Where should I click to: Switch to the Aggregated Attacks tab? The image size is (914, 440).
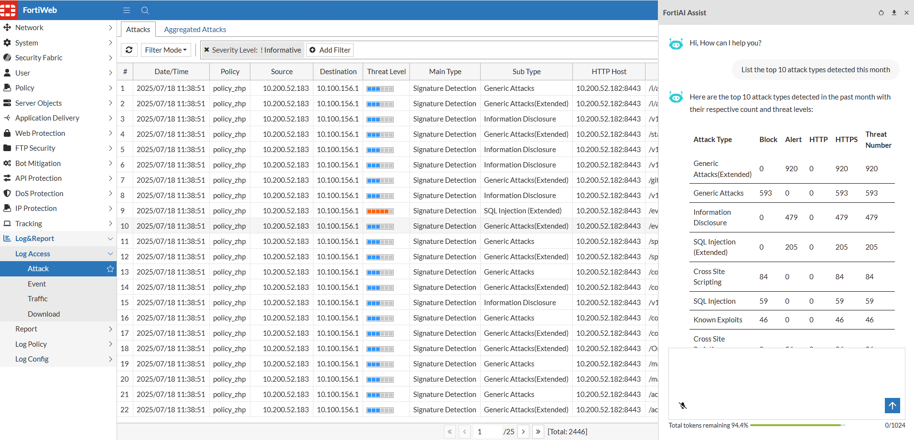pos(195,30)
